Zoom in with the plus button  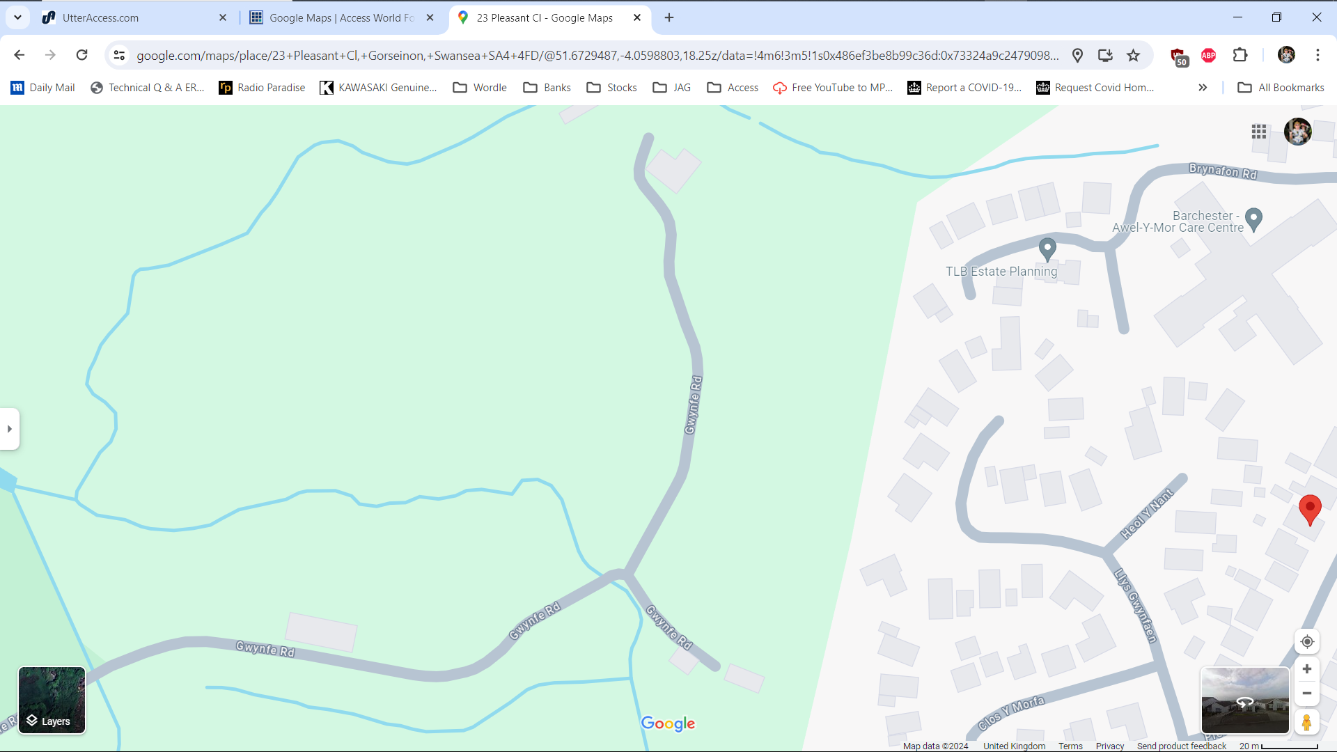pyautogui.click(x=1307, y=669)
